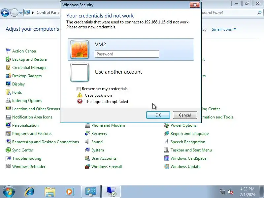Open Windows Explorer from the taskbar
Screen dimensions: 264x198
click(x=50, y=192)
